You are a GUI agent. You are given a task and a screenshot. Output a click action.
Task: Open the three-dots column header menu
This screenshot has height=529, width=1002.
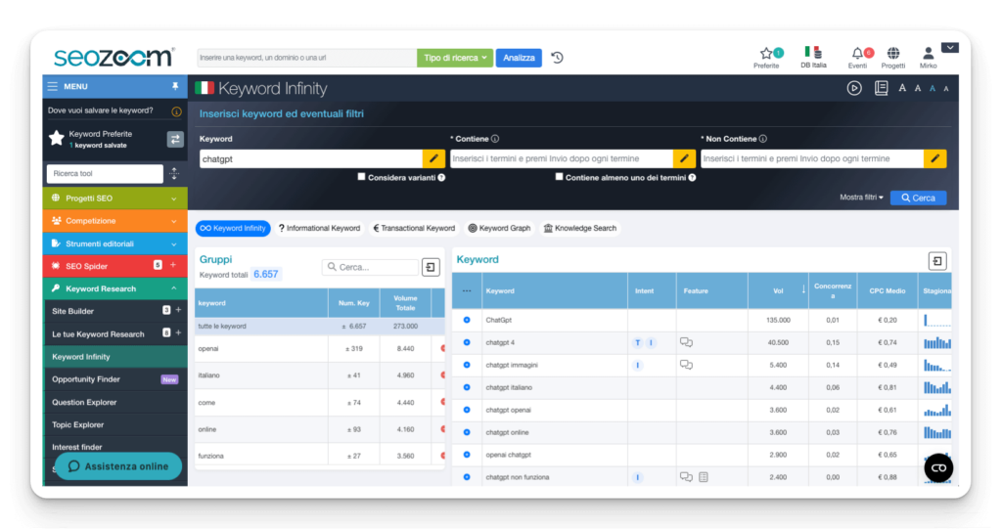tap(467, 290)
